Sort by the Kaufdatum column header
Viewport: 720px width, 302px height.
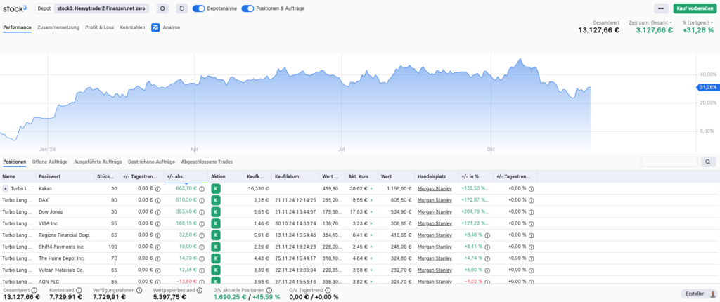click(x=296, y=176)
